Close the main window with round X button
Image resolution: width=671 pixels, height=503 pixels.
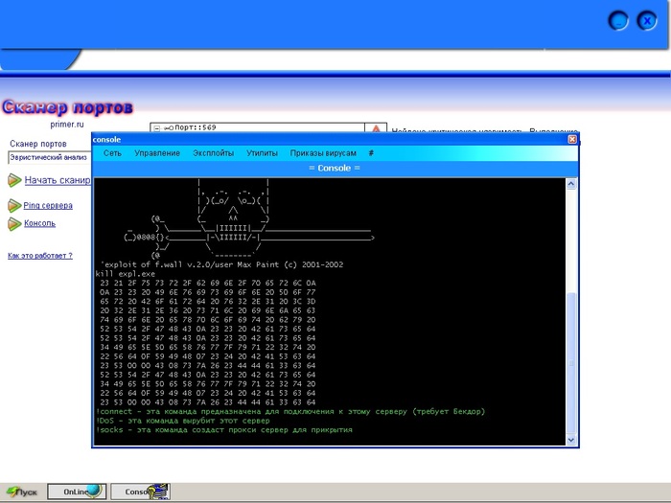pyautogui.click(x=647, y=20)
